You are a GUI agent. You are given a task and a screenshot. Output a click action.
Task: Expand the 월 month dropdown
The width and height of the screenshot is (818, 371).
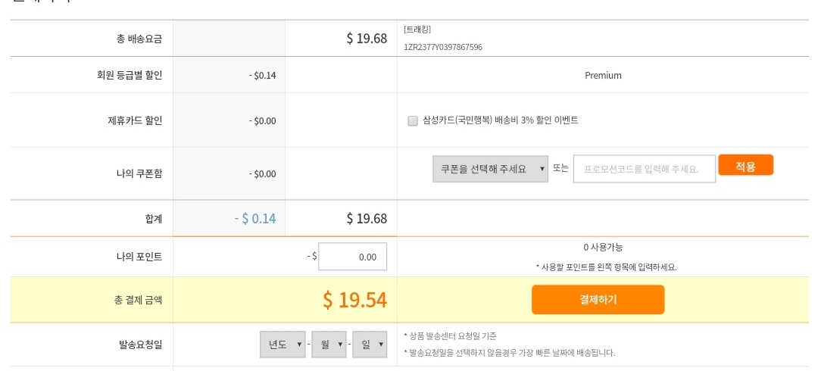point(328,344)
